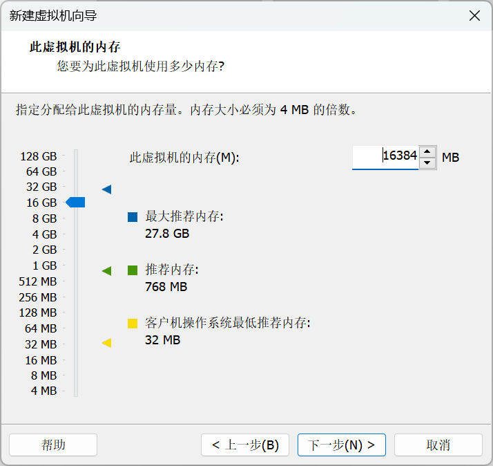Click the 2 GB scale label

tap(44, 250)
